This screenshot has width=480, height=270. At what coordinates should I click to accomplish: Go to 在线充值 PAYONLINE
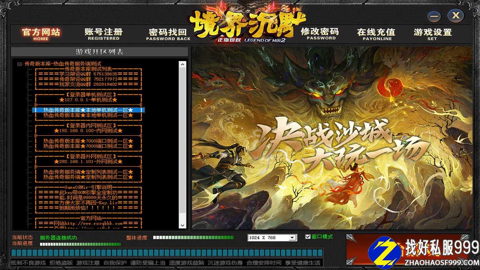376,34
